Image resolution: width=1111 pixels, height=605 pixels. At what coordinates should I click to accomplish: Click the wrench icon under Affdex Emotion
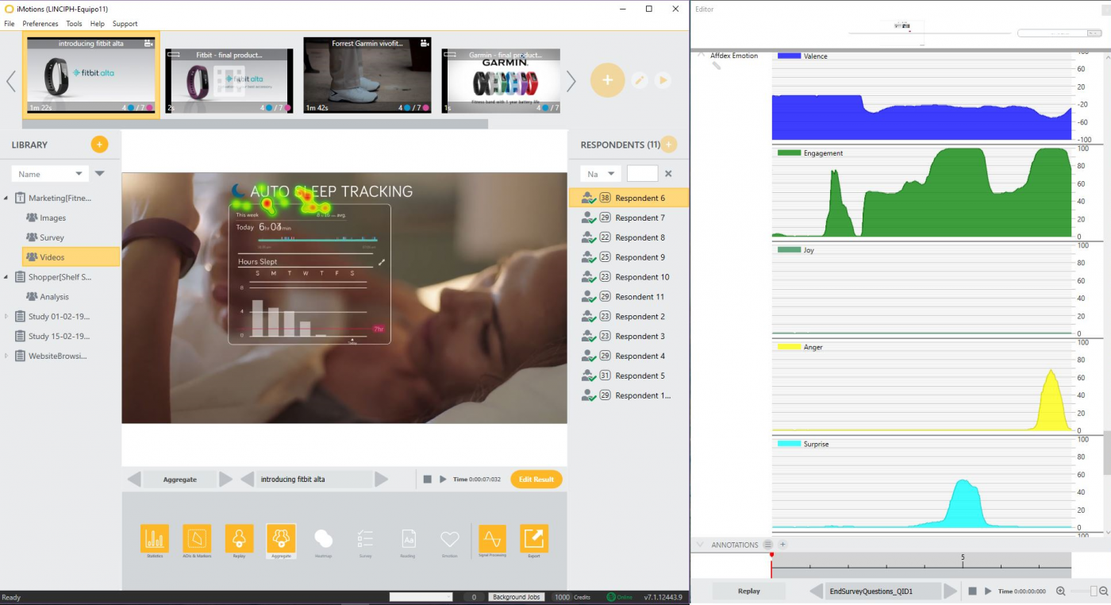click(x=716, y=66)
